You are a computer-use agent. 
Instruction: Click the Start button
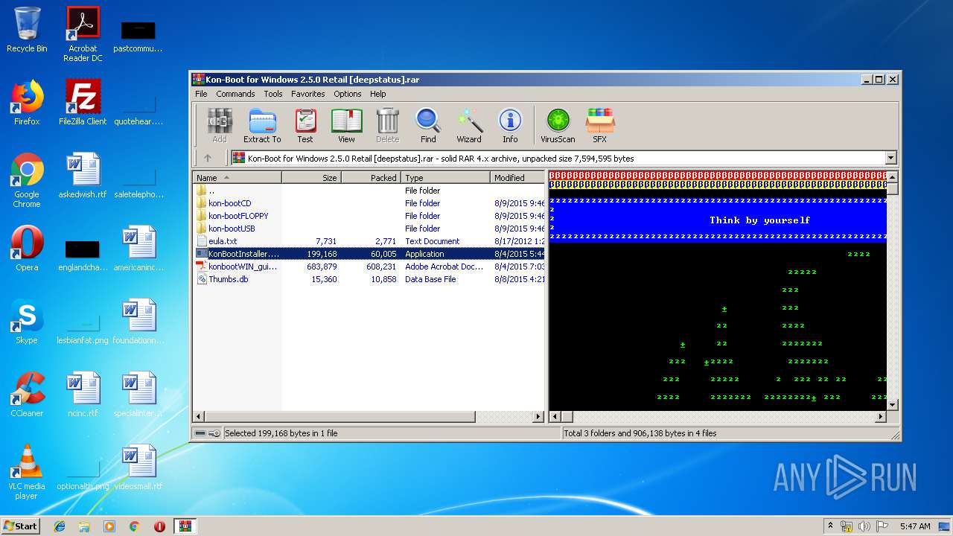coord(21,526)
